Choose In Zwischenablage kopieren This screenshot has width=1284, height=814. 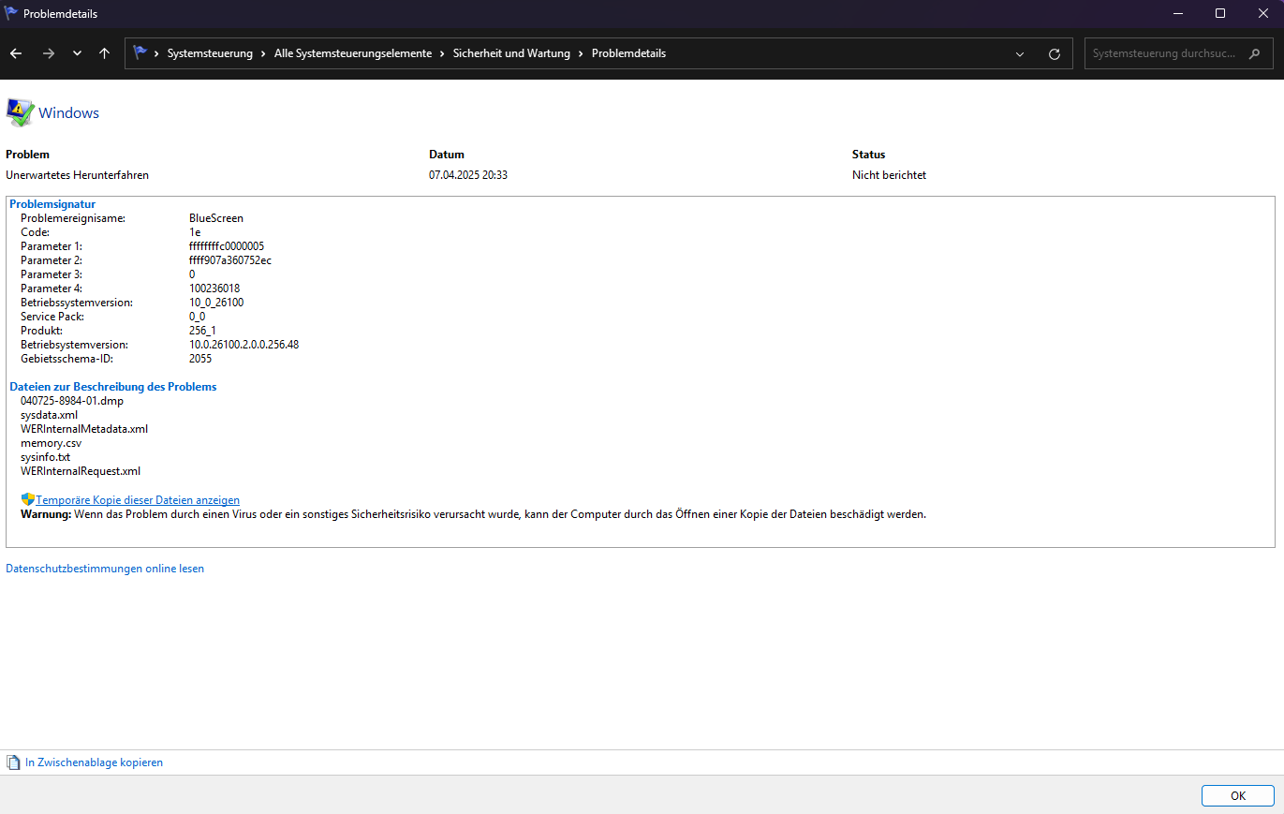[x=94, y=762]
